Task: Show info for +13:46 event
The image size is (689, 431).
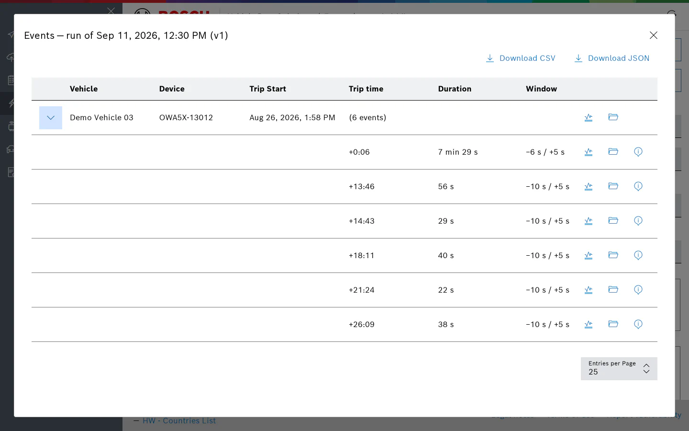Action: [x=638, y=186]
